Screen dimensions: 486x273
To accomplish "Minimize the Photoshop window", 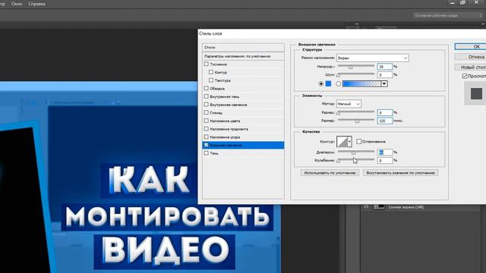I will coord(453,3).
